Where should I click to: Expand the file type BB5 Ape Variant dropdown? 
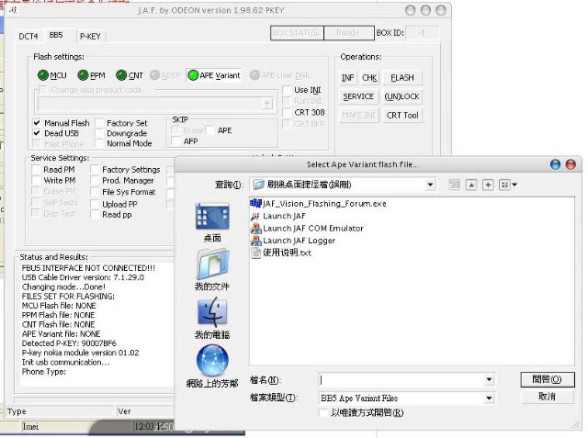pos(489,398)
